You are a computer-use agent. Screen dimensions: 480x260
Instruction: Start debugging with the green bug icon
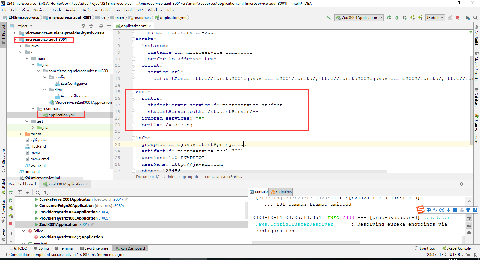tap(397, 18)
